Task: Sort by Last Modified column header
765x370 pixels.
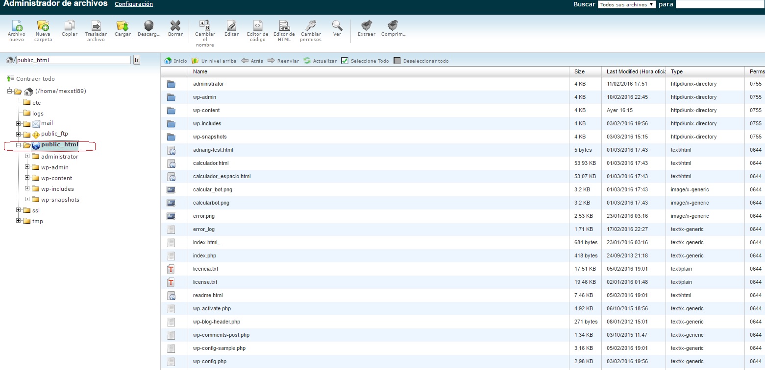Action: tap(634, 71)
